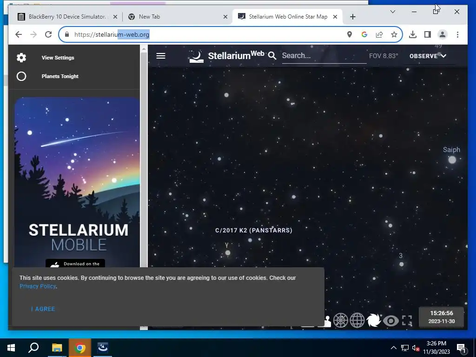Select comet C/2017 K2 (PANSTARRS) label
Screen dimensions: 476x357
254,231
